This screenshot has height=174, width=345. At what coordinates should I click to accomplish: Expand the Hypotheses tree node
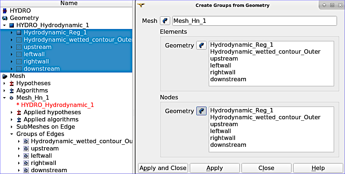(x=4, y=83)
